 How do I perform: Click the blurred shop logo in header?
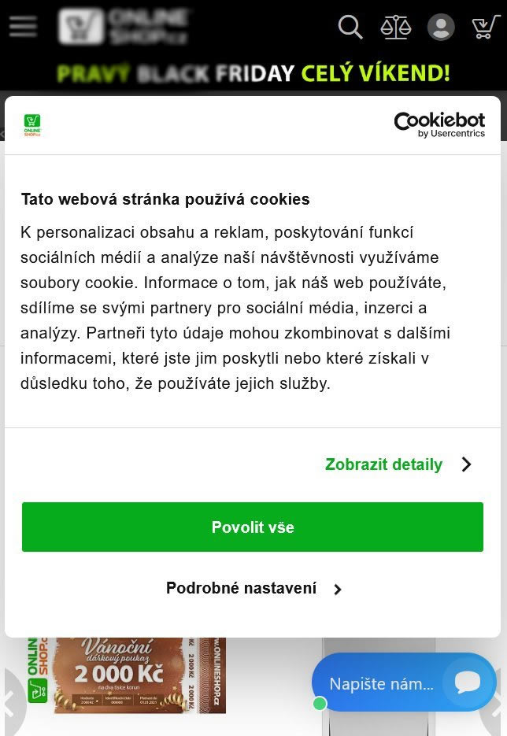tap(123, 26)
